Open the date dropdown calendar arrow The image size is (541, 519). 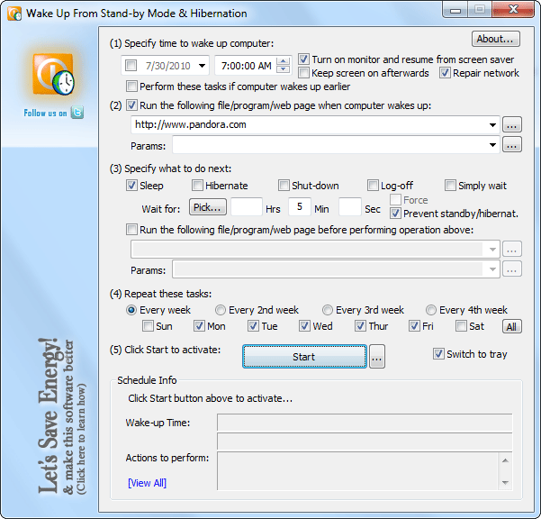[x=203, y=66]
